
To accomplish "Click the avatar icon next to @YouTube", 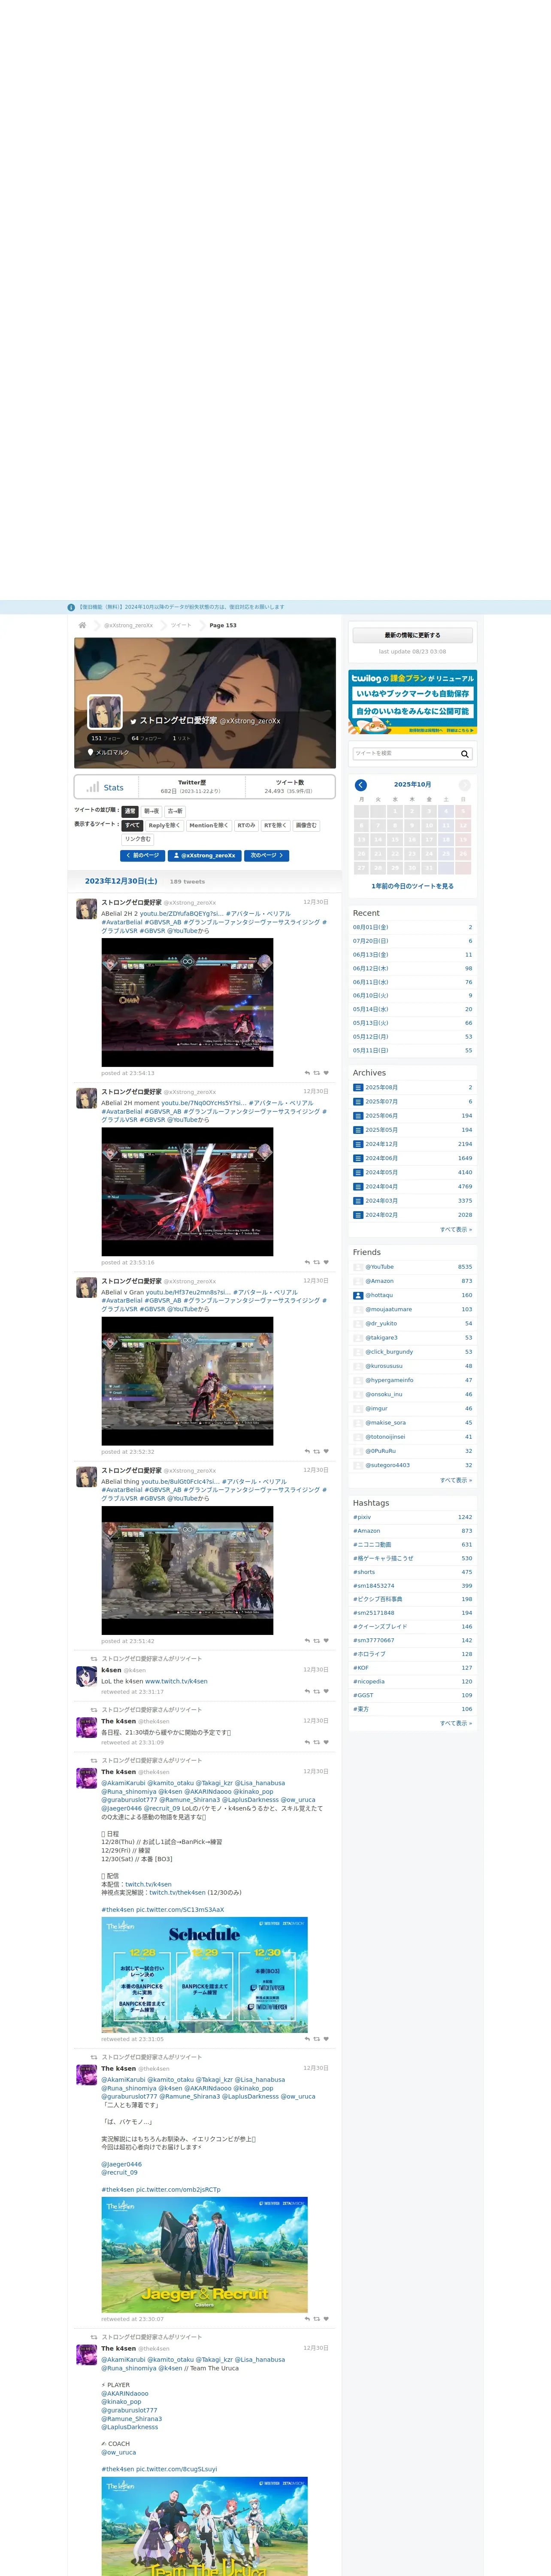I will (358, 1267).
